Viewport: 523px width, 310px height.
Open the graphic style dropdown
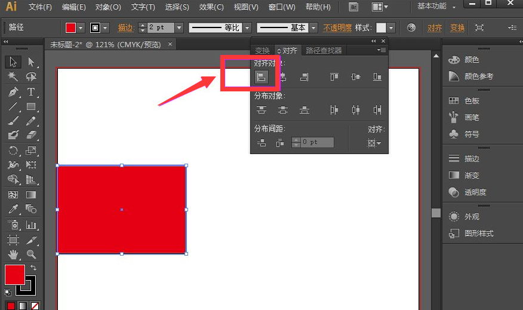pyautogui.click(x=391, y=27)
